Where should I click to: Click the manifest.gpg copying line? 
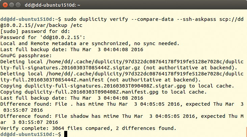click(103, 92)
